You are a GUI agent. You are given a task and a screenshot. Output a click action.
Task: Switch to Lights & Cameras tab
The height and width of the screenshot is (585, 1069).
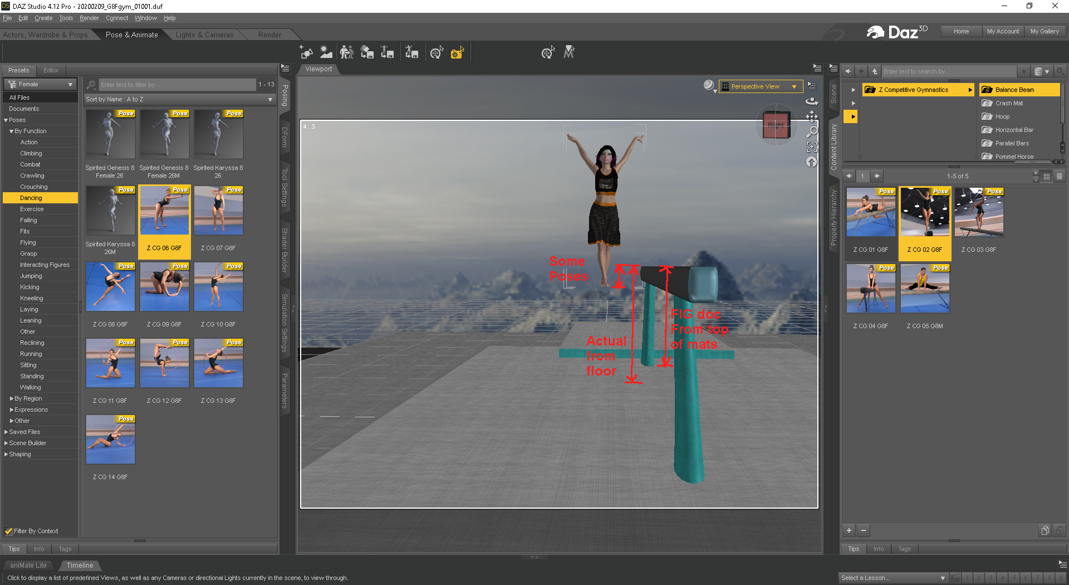click(204, 35)
